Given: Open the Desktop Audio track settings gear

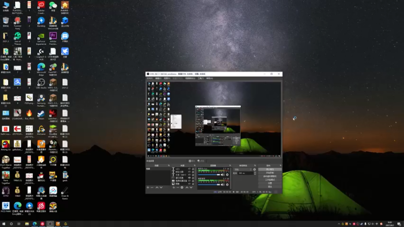Looking at the screenshot, I should click(227, 185).
